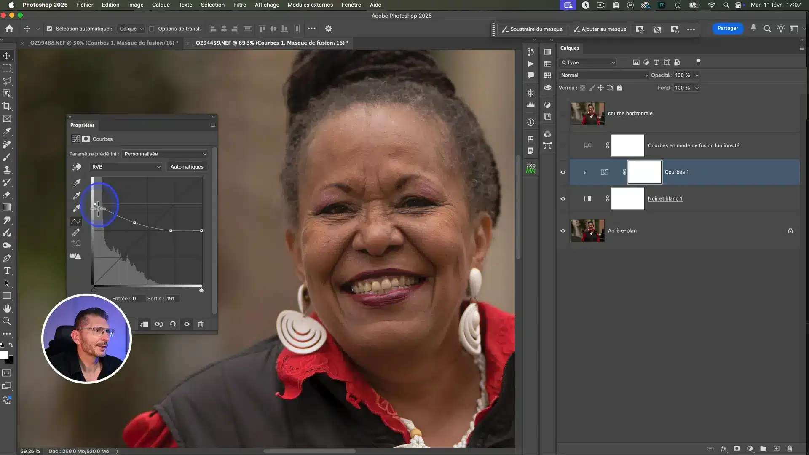
Task: Switch to _OZ99488.NEF document tab
Action: pos(103,43)
